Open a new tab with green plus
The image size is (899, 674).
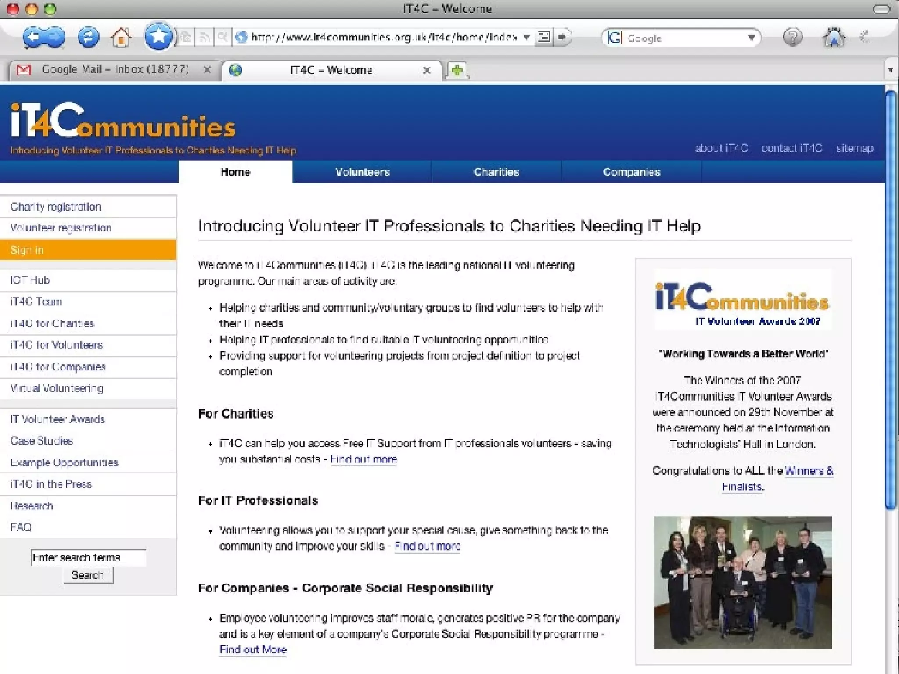(457, 70)
